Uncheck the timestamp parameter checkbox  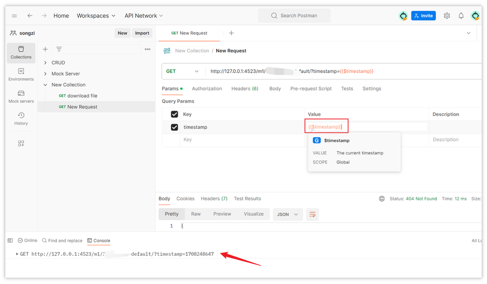[x=174, y=127]
